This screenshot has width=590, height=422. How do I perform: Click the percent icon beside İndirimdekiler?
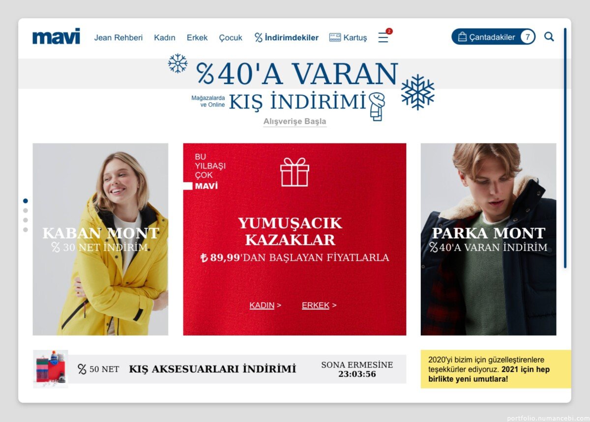(259, 37)
